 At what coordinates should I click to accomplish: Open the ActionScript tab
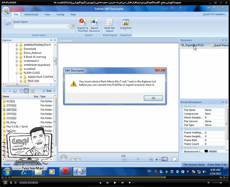tap(31, 14)
